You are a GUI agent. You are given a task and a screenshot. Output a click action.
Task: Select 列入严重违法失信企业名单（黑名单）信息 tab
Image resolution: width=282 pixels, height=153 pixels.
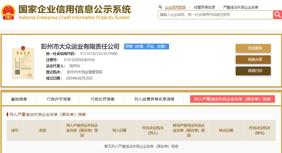coord(232,99)
